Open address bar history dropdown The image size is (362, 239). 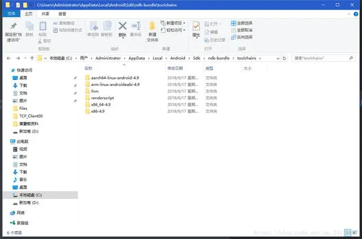click(x=278, y=58)
